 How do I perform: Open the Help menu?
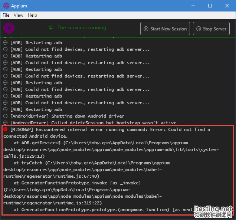32,15
